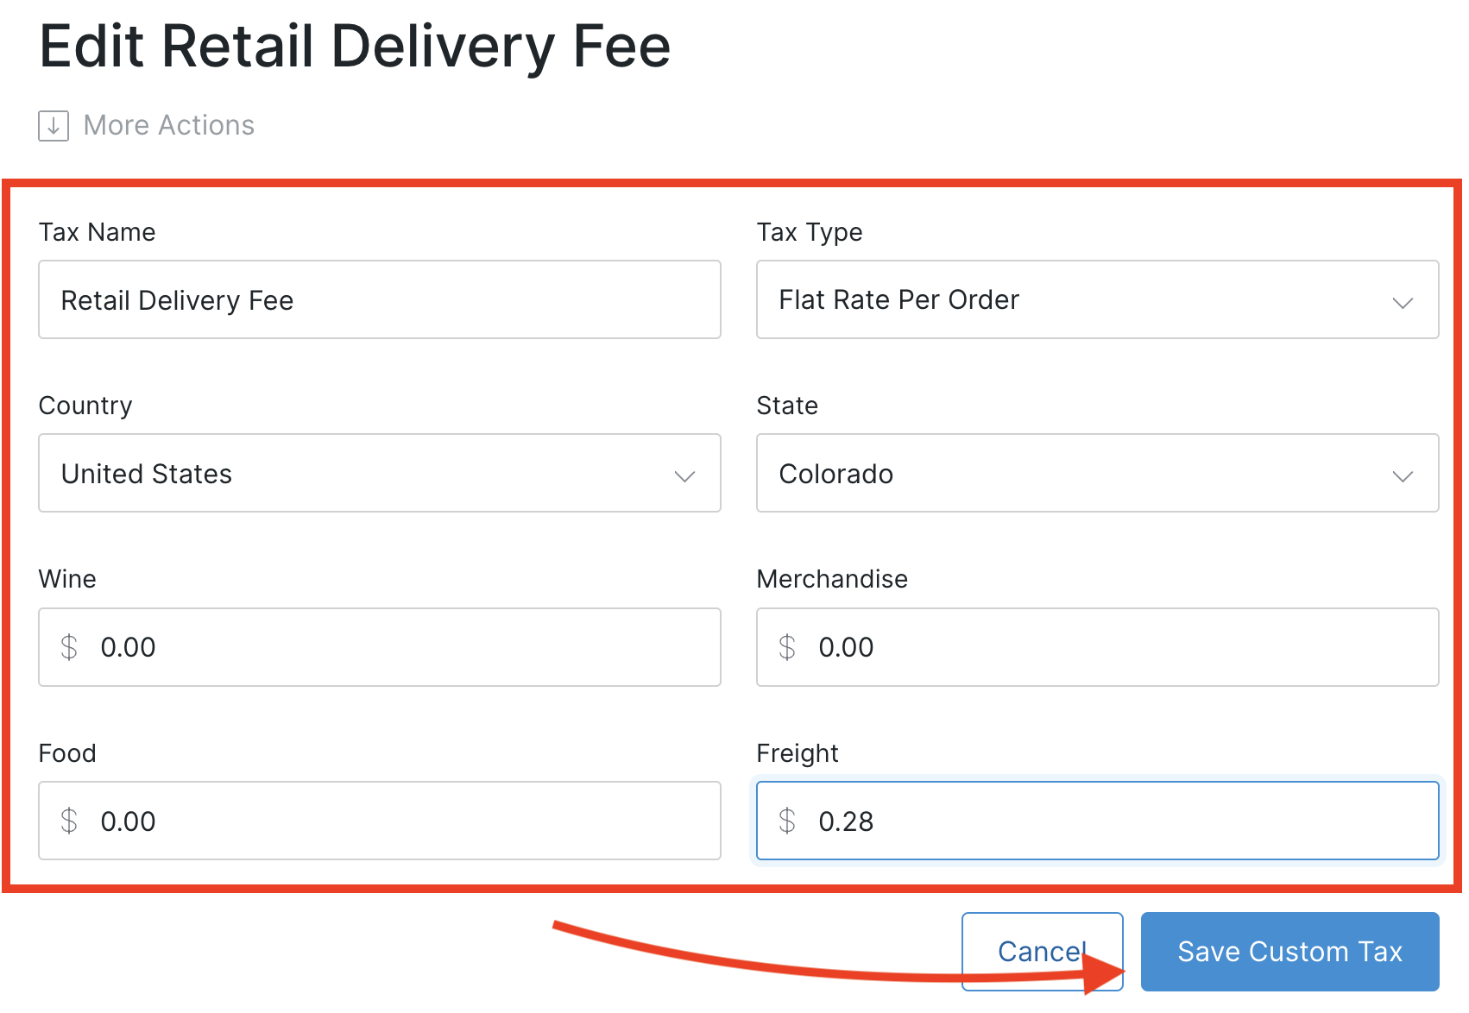Click the More Actions arrow icon

[54, 126]
